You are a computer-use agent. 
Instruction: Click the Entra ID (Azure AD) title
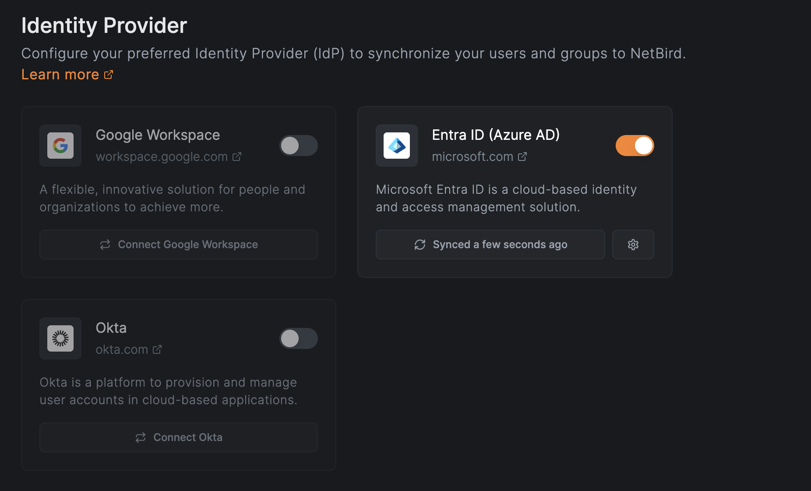click(x=496, y=135)
